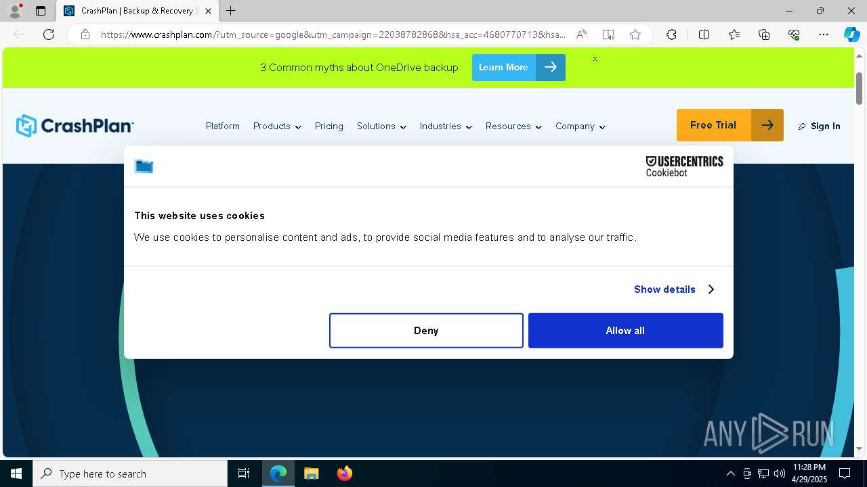Open the Extensions puzzle icon
This screenshot has height=487, width=867.
click(671, 34)
